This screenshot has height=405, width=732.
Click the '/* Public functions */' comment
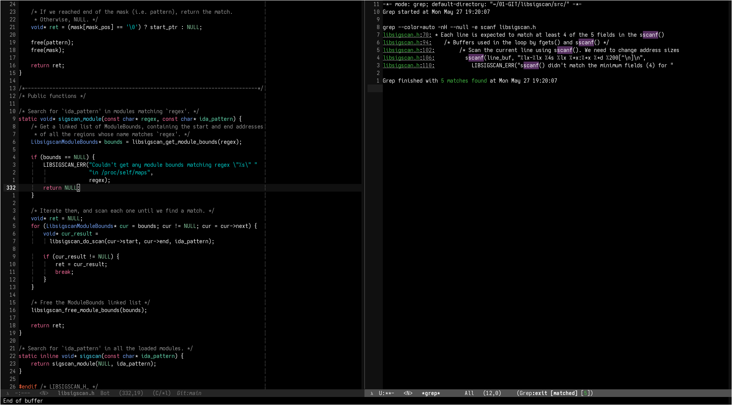click(x=52, y=96)
